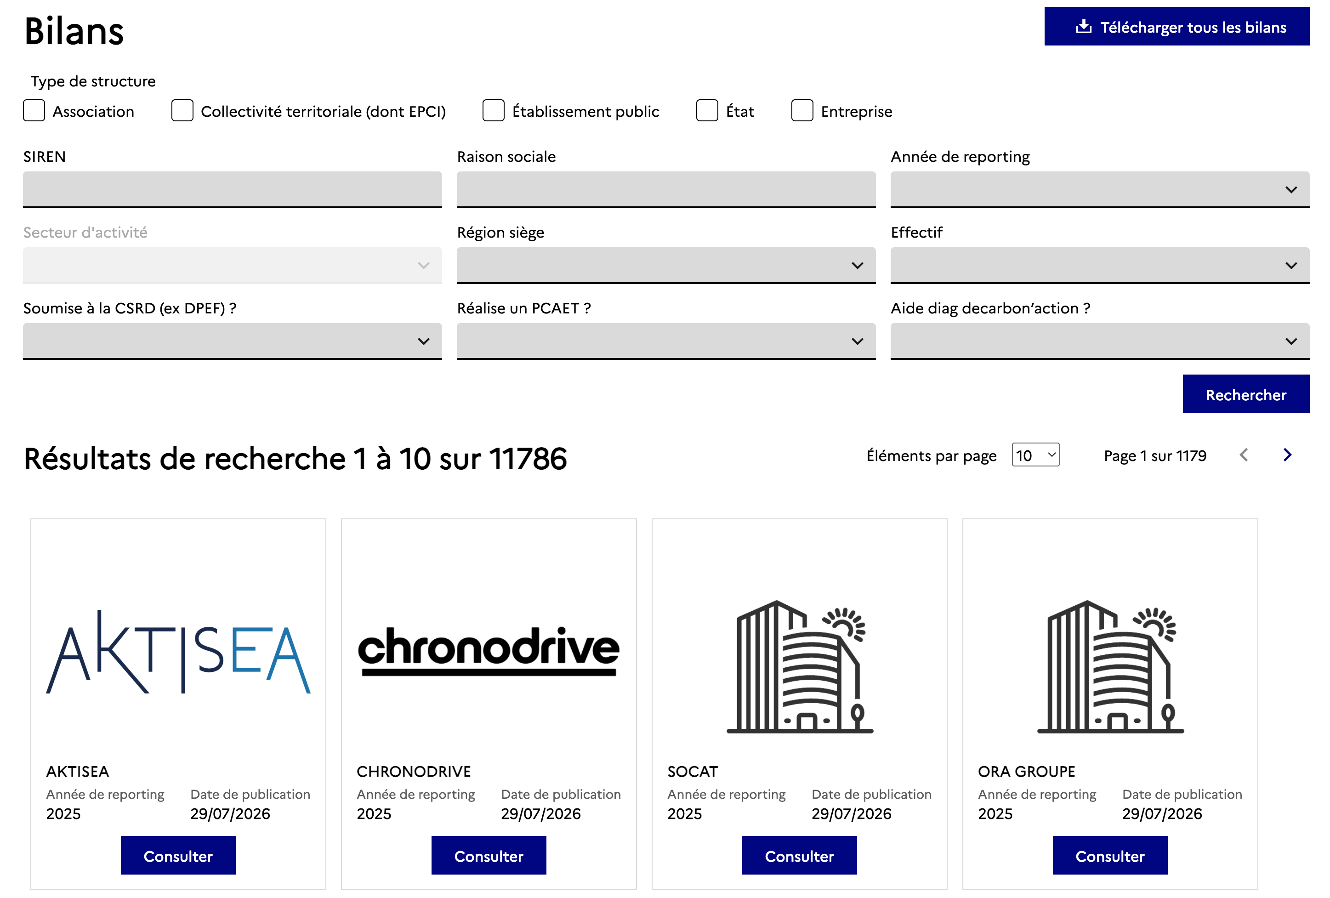Click the État checkbox label
The height and width of the screenshot is (898, 1330).
[x=740, y=112]
